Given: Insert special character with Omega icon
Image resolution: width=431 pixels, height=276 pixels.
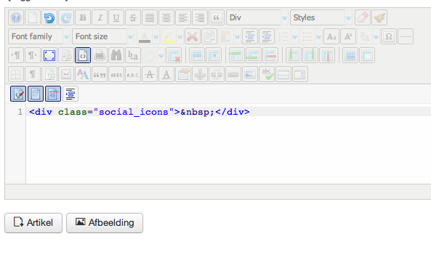Looking at the screenshot, I should pyautogui.click(x=389, y=36).
